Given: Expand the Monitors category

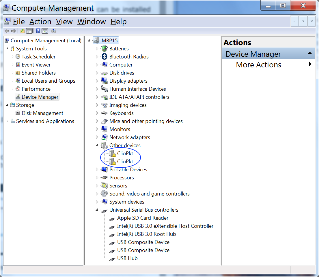Looking at the screenshot, I should (97, 129).
